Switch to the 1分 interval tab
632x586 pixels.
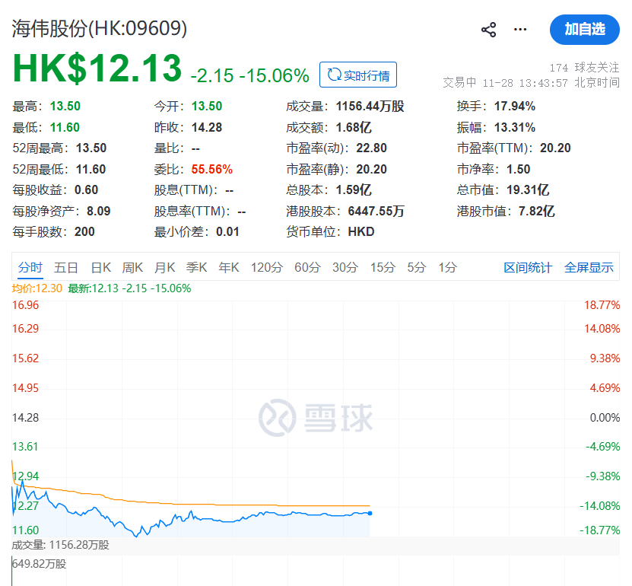tap(447, 267)
